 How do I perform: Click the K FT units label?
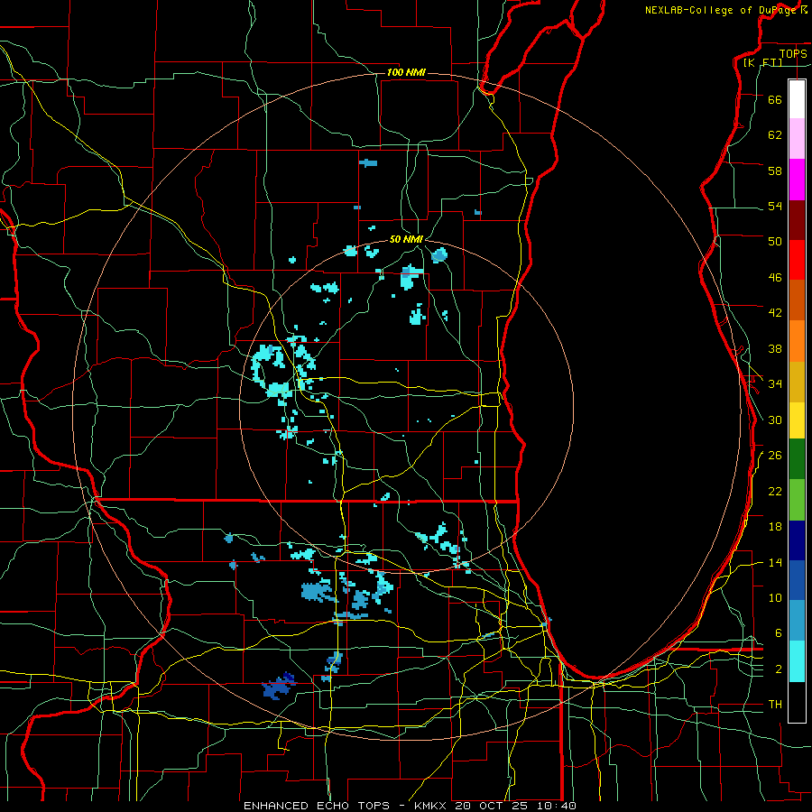pyautogui.click(x=762, y=62)
